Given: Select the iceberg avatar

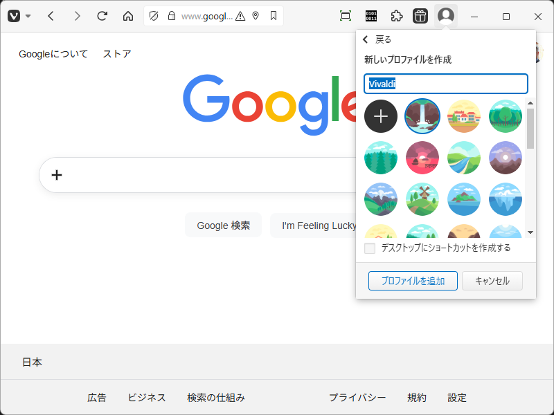Looking at the screenshot, I should tap(506, 199).
